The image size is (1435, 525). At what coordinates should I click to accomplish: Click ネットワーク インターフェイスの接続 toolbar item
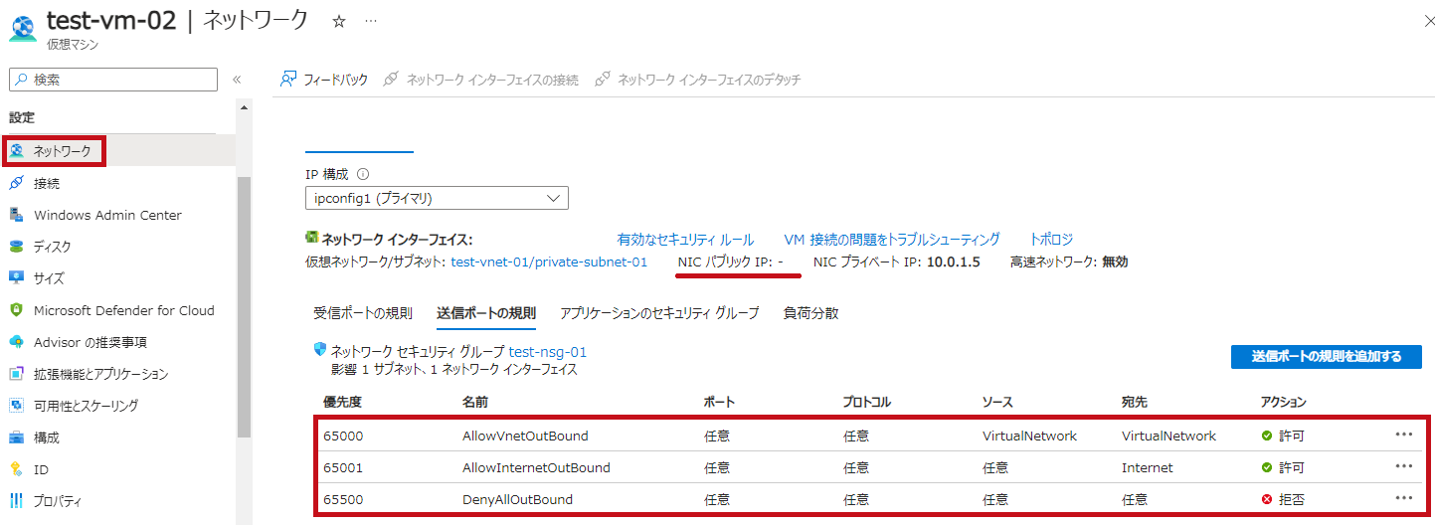pyautogui.click(x=481, y=80)
